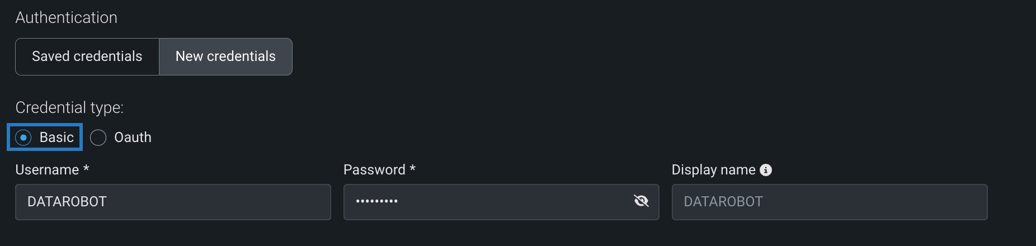Click the masked password dots
1036x246 pixels.
click(376, 202)
